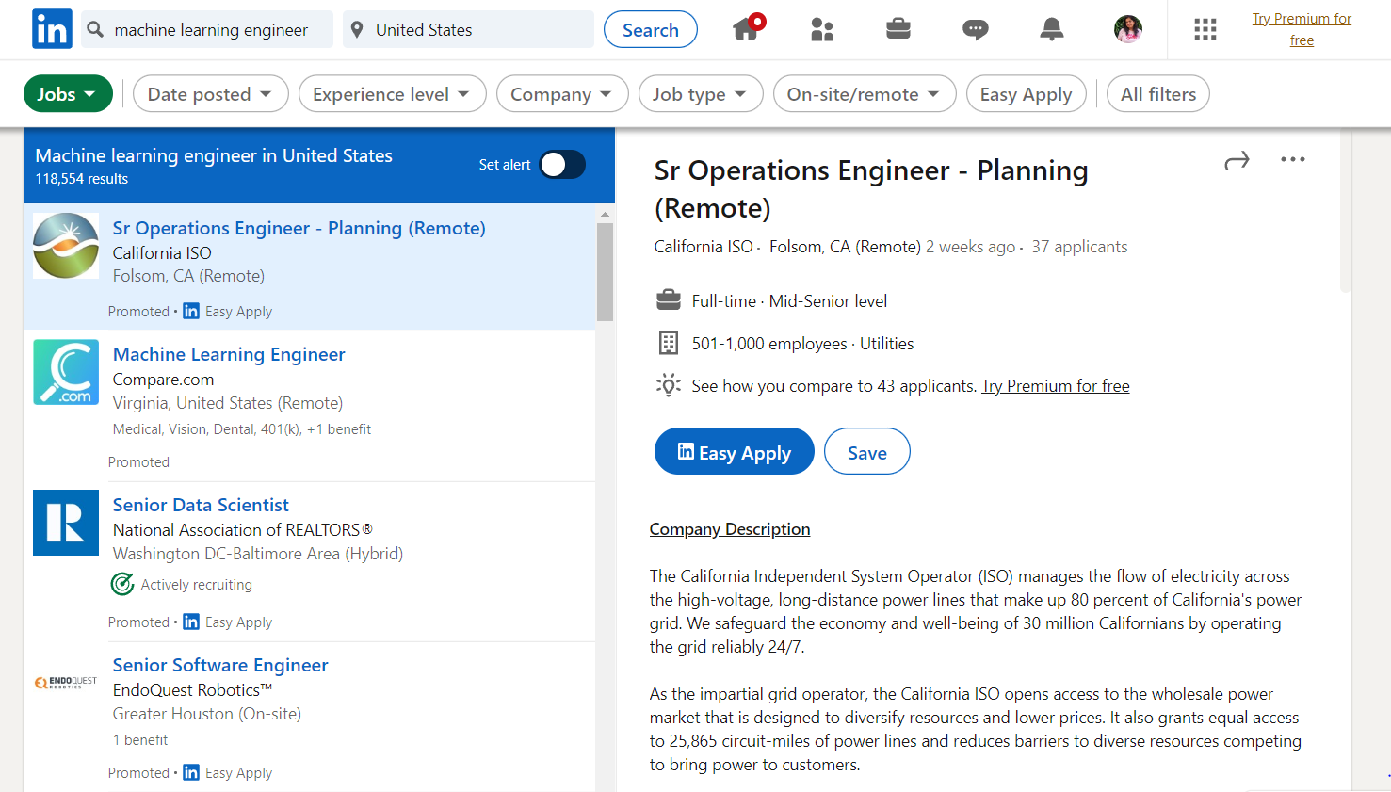Click in the job title search field

pyautogui.click(x=207, y=29)
